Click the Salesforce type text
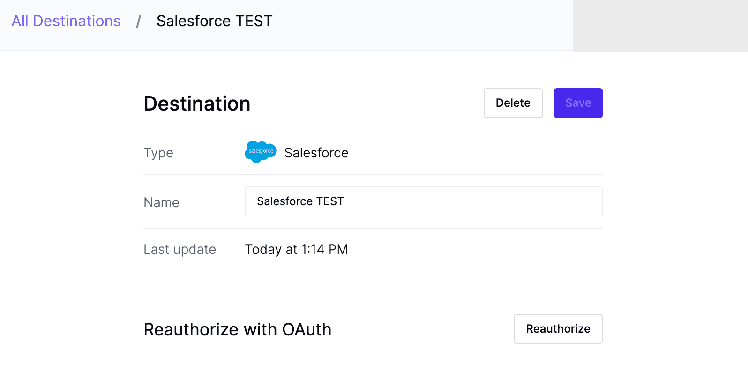This screenshot has height=372, width=748. click(316, 153)
